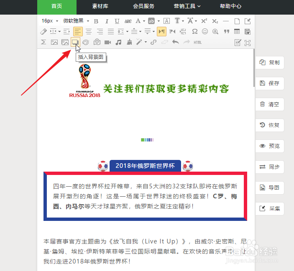
Task: Insert multiple images icon
Action: tap(65, 42)
